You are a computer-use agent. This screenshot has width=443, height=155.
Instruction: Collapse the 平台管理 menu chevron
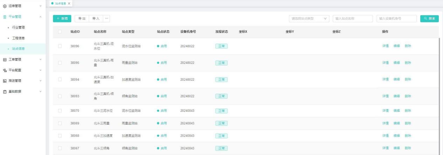pyautogui.click(x=41, y=16)
